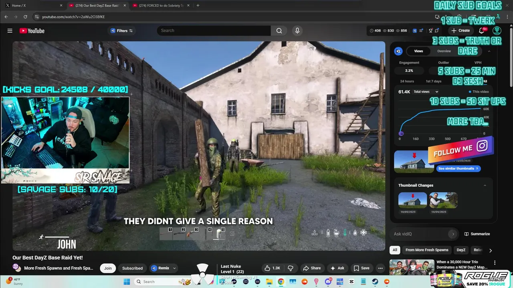The width and height of the screenshot is (513, 288).
Task: Open thumbnail dated 10/04/2025
Action: click(x=443, y=200)
